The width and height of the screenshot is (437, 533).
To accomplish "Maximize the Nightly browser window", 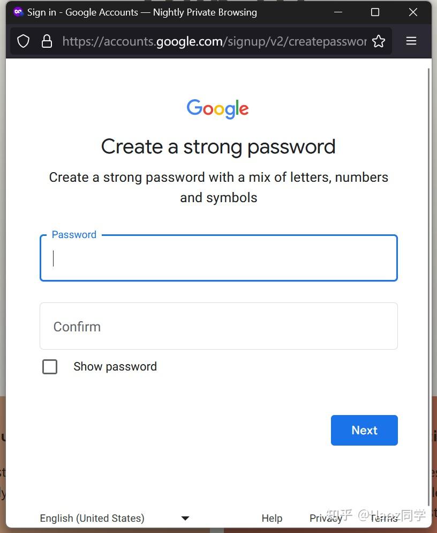I will [x=375, y=12].
